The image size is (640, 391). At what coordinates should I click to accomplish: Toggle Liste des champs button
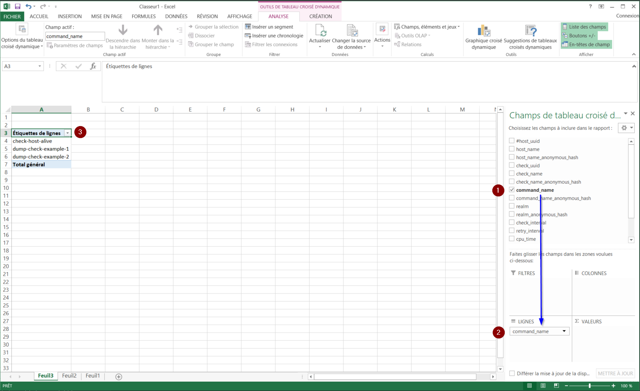[584, 27]
